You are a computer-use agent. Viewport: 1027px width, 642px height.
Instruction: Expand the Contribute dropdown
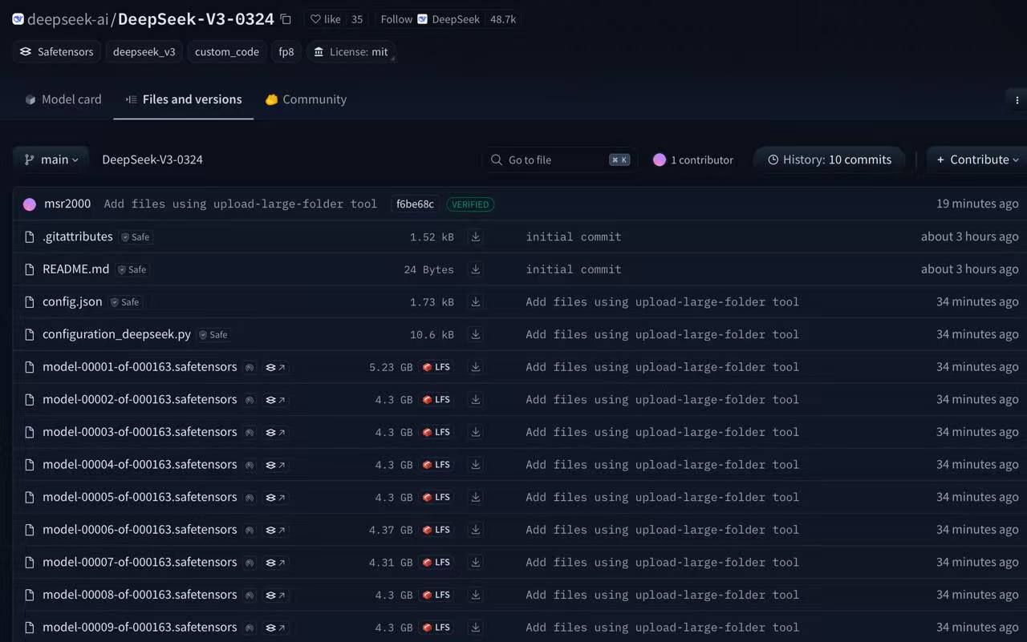coord(976,159)
